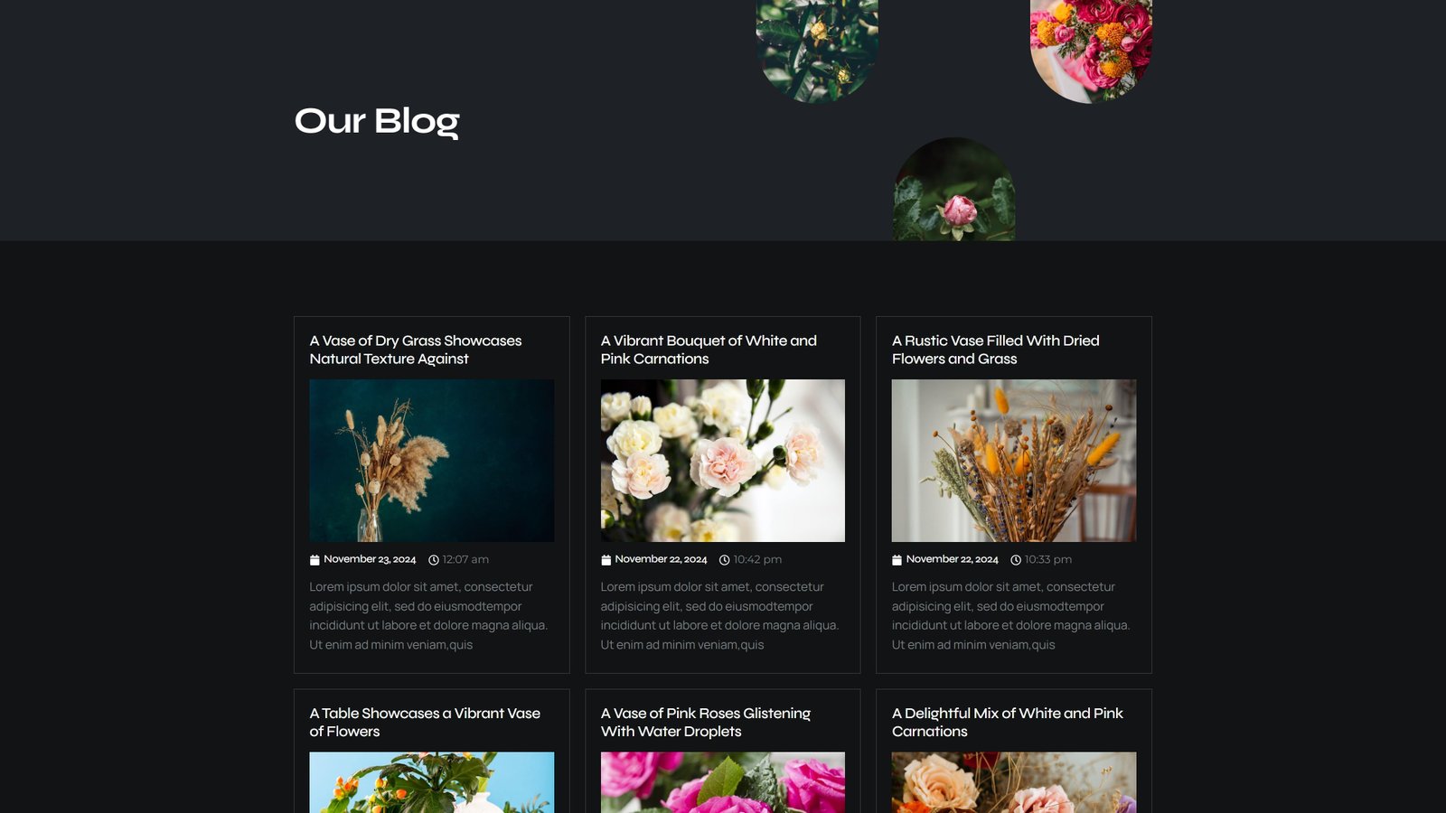Click calendar icon in the rustic vase post
Image resolution: width=1446 pixels, height=813 pixels.
[897, 560]
